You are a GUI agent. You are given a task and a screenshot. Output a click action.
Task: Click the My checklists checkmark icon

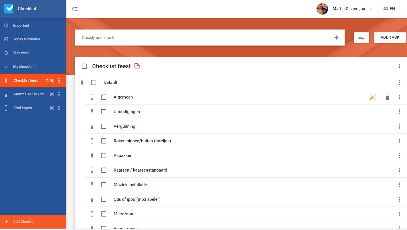coord(6,67)
